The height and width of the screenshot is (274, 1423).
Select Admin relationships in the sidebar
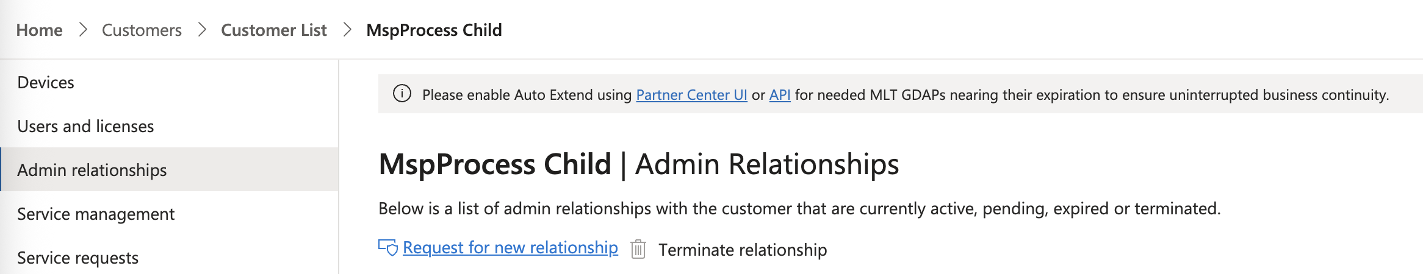(169, 170)
